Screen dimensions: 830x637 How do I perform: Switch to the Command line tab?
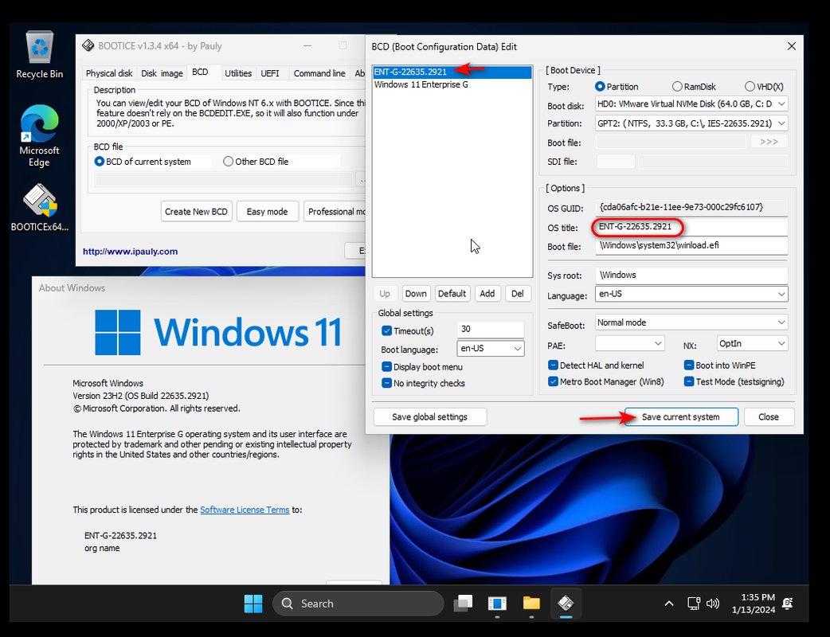(319, 73)
